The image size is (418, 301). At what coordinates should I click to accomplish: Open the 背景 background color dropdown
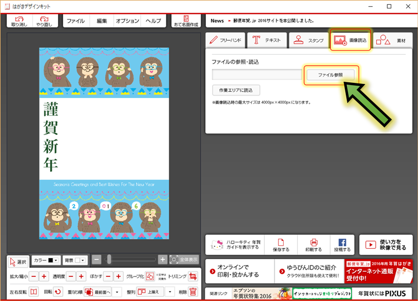[75, 260]
